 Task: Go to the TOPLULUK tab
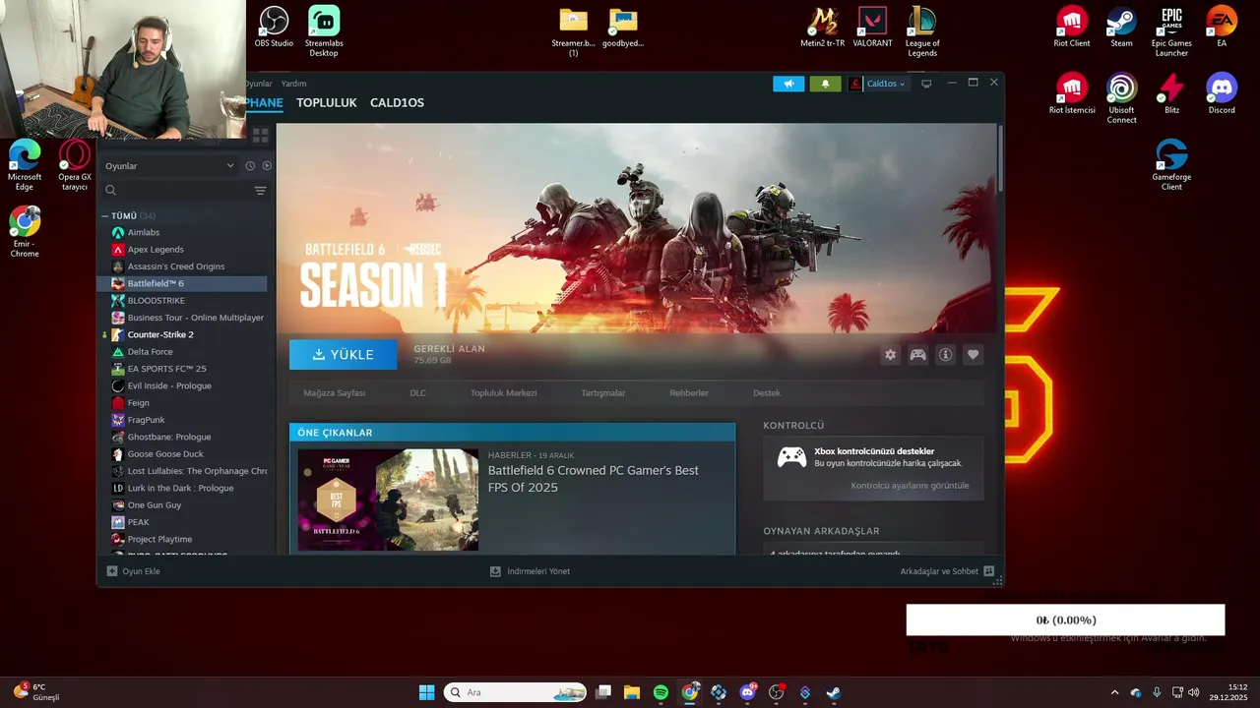click(326, 102)
